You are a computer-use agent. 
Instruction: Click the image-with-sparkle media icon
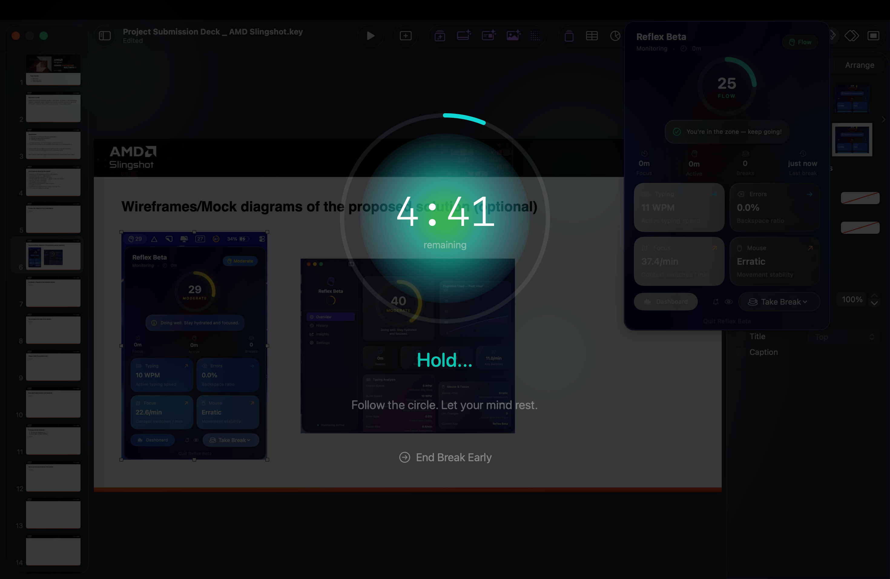[x=513, y=36]
